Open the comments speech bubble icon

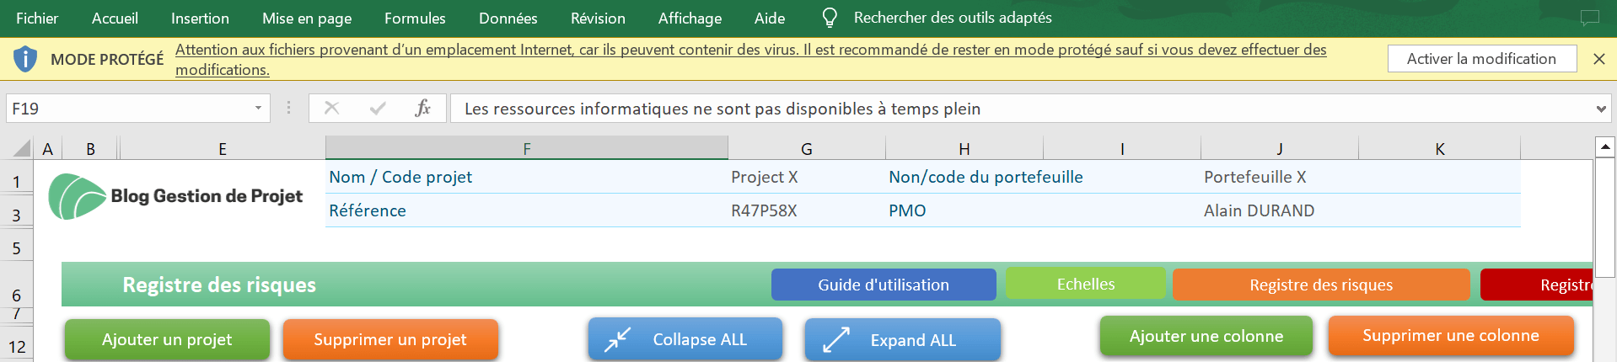pos(1589,18)
